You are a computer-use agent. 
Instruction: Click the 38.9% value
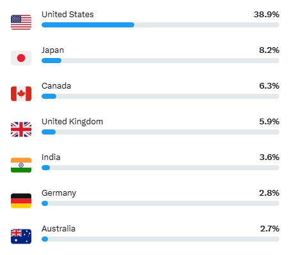coord(267,15)
